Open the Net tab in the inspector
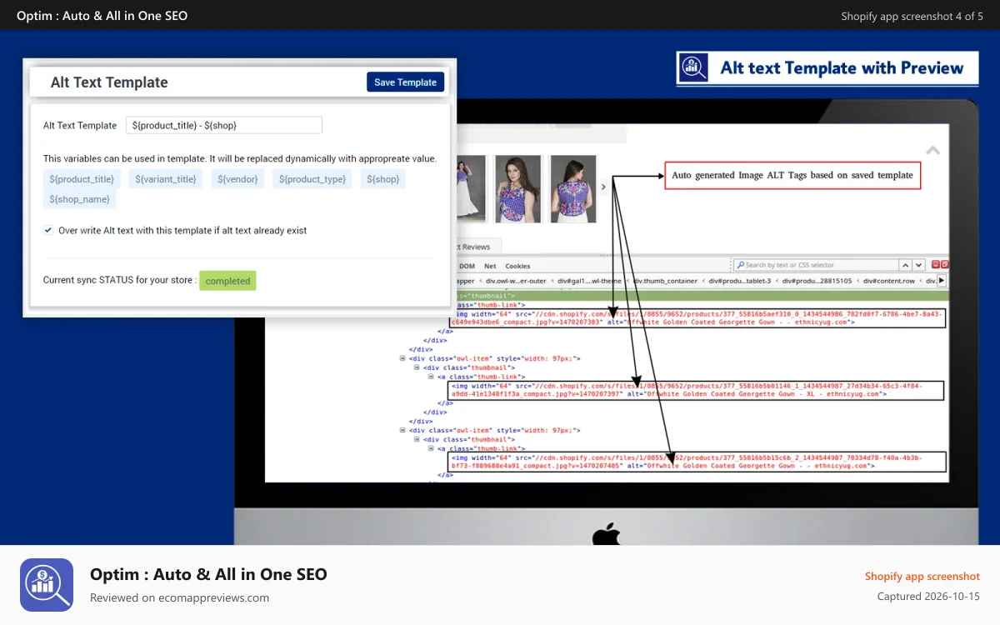1000x625 pixels. coord(490,266)
